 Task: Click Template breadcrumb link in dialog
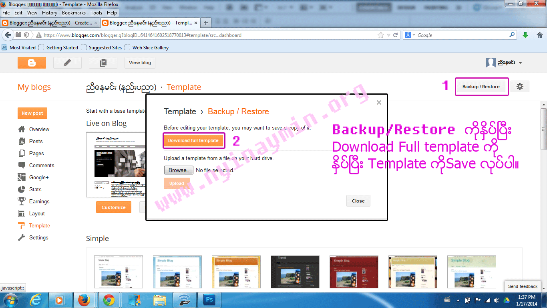point(180,111)
